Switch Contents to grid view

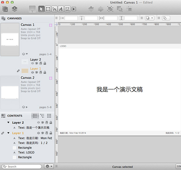(x=49, y=116)
